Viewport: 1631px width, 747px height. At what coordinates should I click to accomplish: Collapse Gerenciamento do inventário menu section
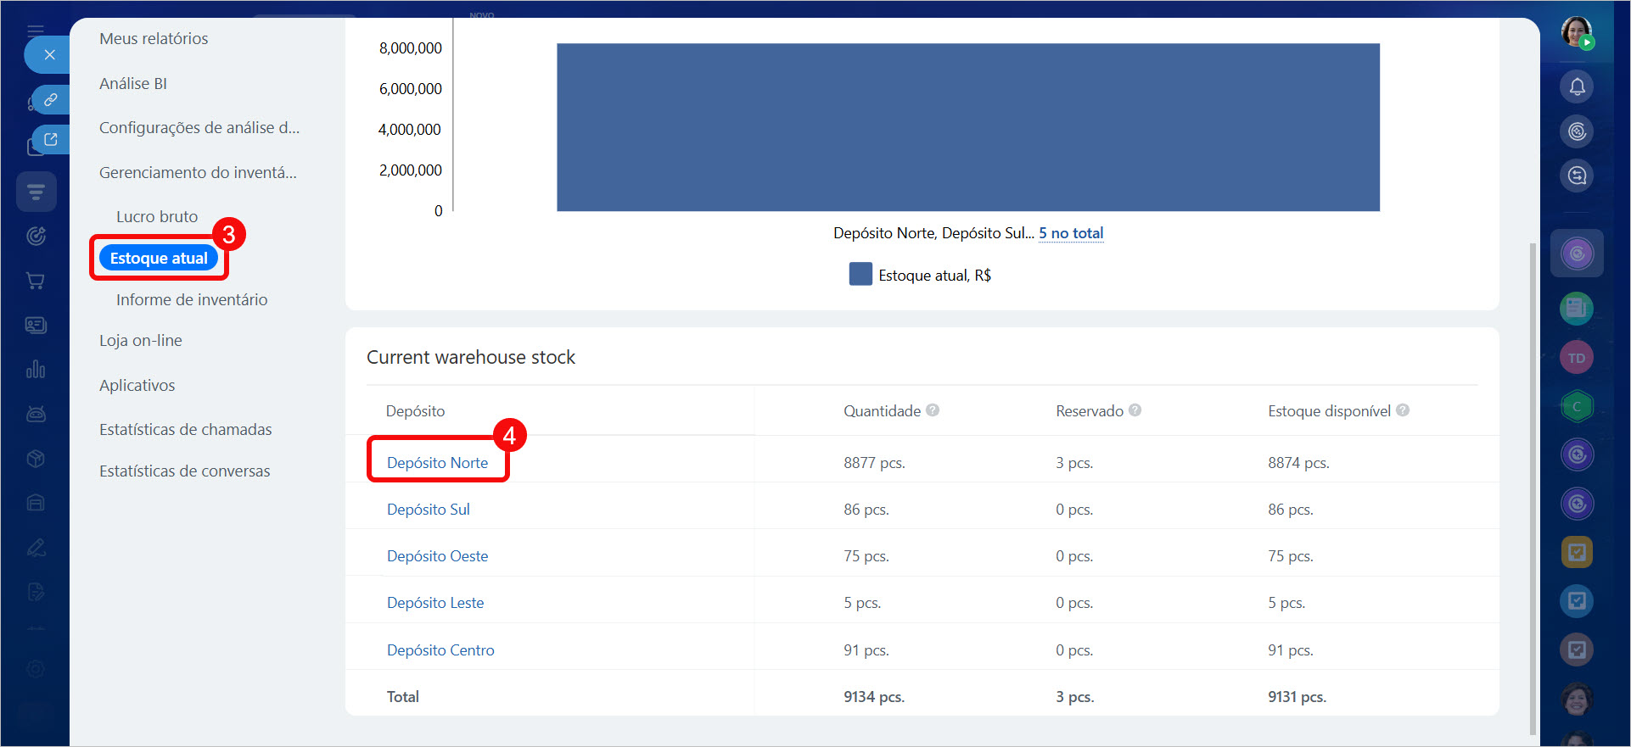(x=198, y=173)
